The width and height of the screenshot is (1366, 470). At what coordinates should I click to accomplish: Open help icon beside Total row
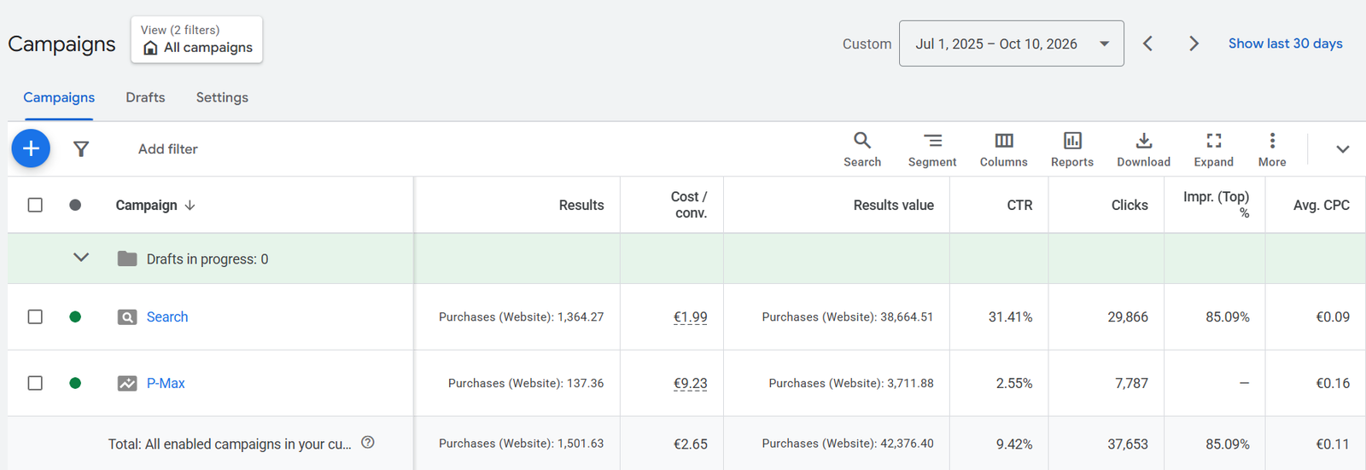[368, 443]
